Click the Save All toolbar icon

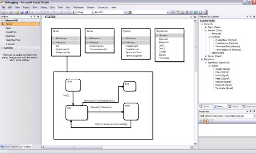(26, 12)
